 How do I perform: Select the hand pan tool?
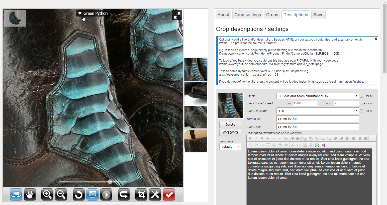(x=30, y=194)
